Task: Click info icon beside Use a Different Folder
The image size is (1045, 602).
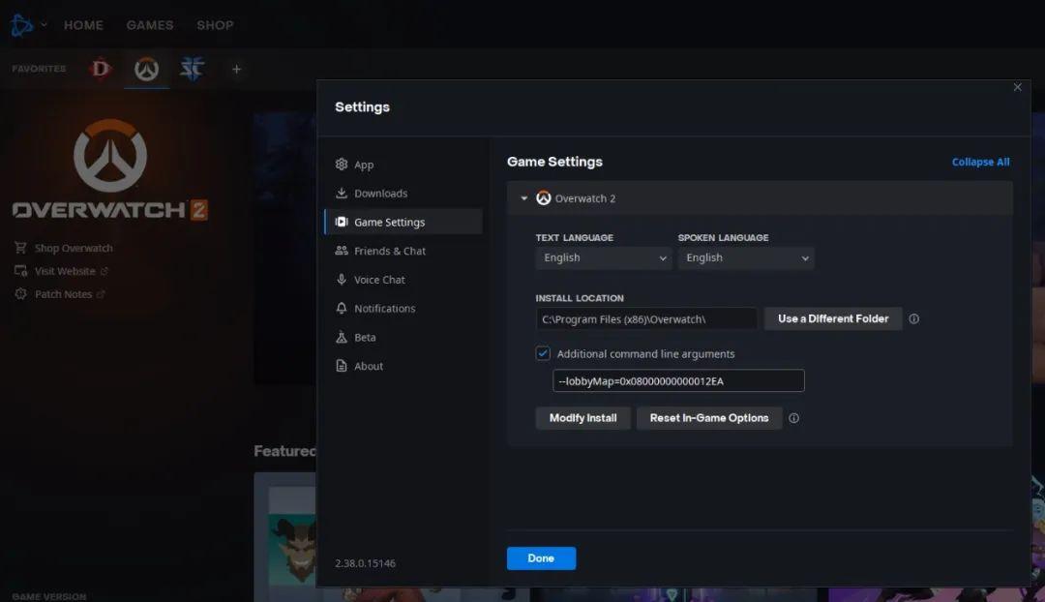Action: [914, 319]
